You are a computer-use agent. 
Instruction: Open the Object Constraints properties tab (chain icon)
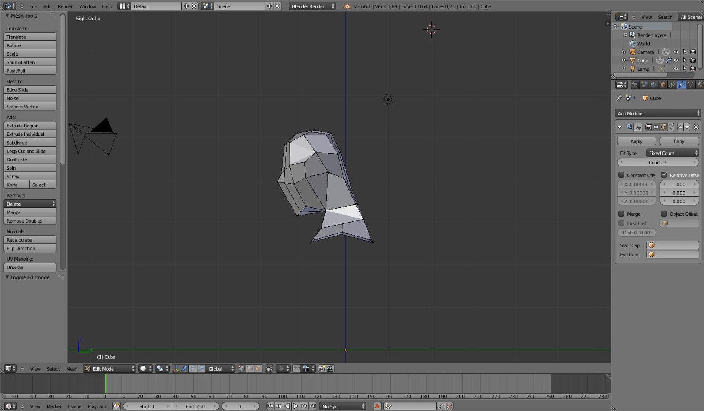tap(672, 85)
